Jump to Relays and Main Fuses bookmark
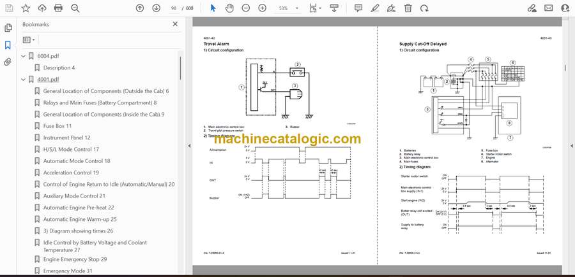This screenshot has height=277, width=575. tap(100, 103)
